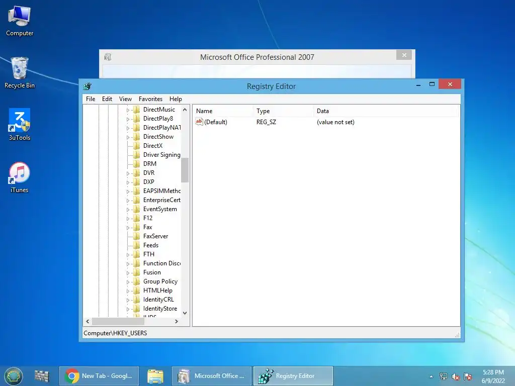Image resolution: width=515 pixels, height=386 pixels.
Task: Select the Fusion key
Action: click(x=152, y=272)
